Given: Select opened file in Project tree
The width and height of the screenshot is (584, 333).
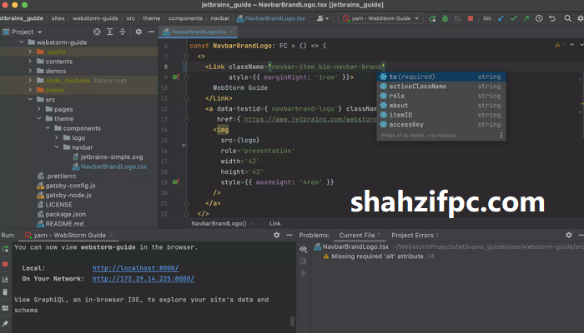Looking at the screenshot, I should [97, 32].
